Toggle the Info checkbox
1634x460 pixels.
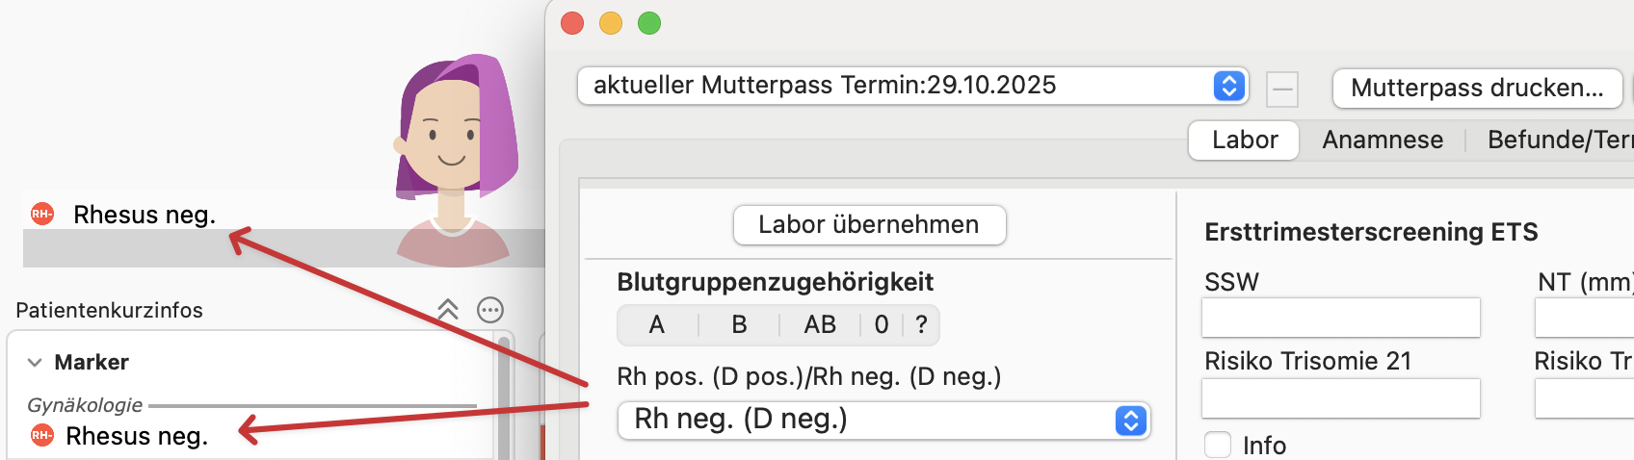[1219, 445]
